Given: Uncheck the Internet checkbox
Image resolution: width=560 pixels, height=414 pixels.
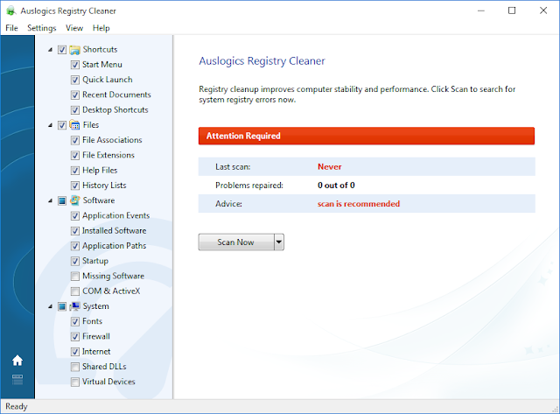Looking at the screenshot, I should pos(75,352).
